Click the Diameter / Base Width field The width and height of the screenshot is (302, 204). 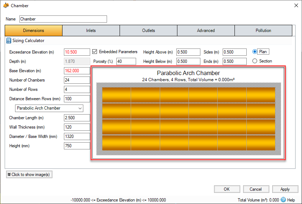click(x=77, y=136)
